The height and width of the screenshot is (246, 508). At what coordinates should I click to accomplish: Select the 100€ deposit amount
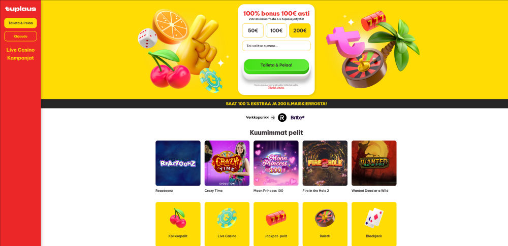(276, 30)
